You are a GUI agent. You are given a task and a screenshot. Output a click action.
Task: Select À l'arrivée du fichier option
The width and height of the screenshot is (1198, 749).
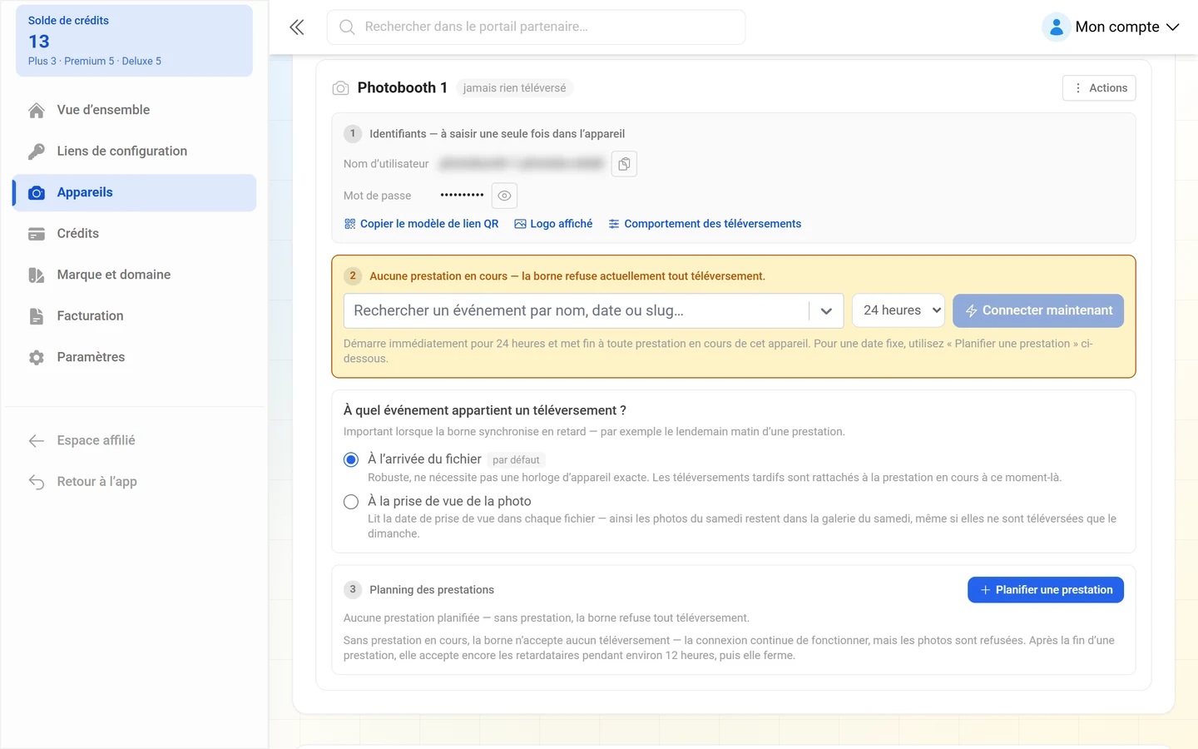[x=351, y=459]
